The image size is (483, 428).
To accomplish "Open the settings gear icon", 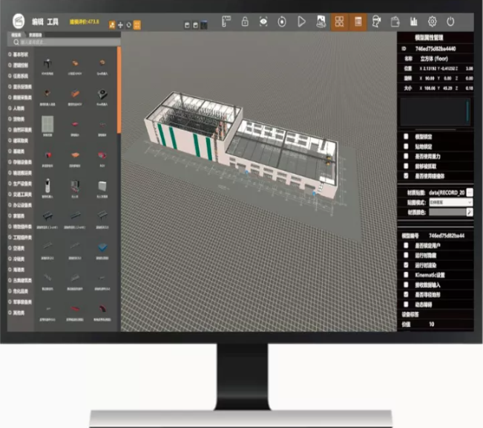I will click(433, 22).
